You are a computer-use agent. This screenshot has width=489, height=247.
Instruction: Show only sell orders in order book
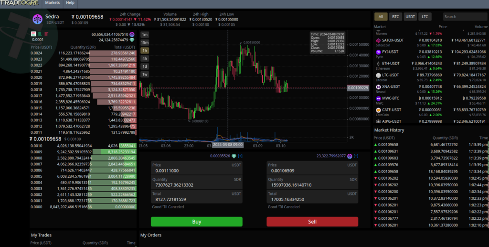point(46,33)
